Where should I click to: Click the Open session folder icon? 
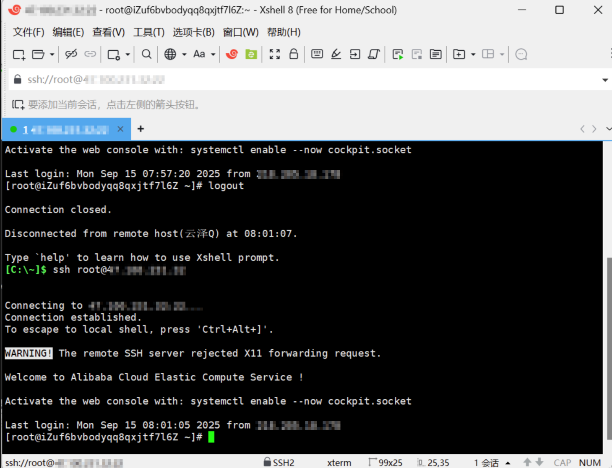pyautogui.click(x=38, y=55)
